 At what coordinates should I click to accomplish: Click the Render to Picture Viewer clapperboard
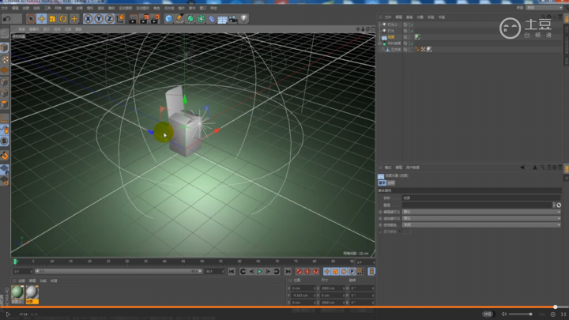point(143,18)
